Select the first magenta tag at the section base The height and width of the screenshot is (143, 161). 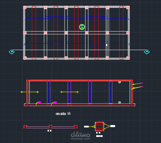39,102
